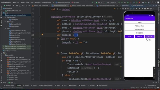This screenshot has height=90, width=160.
Task: Click the maria@mail.pt email field
Action: coord(139,29)
